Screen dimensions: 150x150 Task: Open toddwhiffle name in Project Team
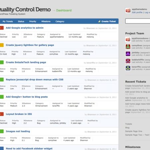(138, 60)
